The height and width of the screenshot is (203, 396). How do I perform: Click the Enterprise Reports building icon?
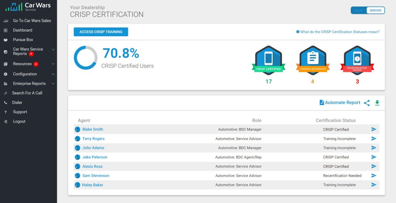click(x=5, y=84)
